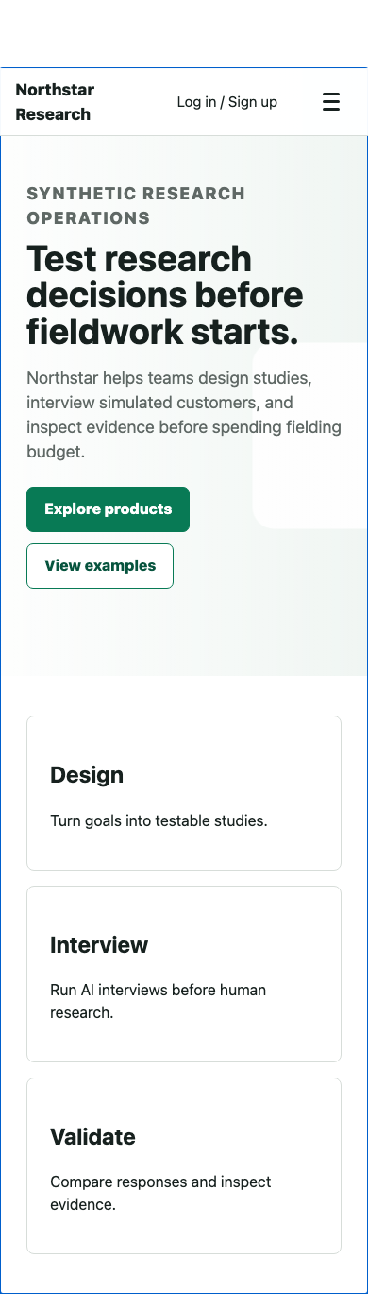
Task: Click the white rounded panel in hero
Action: tap(310, 435)
